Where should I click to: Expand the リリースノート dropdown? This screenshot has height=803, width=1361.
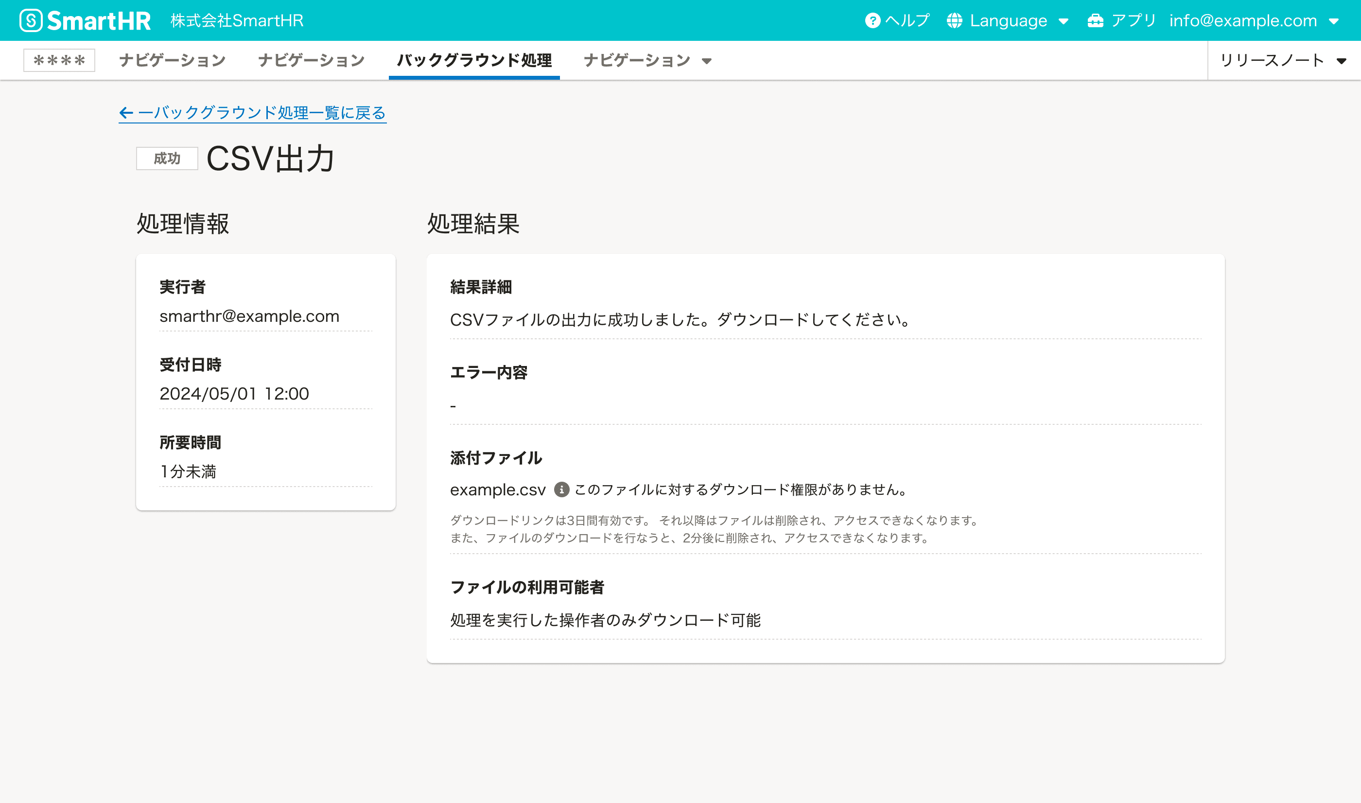click(1283, 60)
